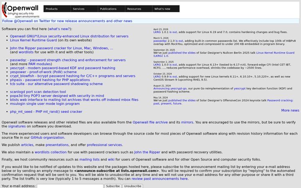
Task: Click passwdqc link in March 5 news
Action: coord(160,41)
